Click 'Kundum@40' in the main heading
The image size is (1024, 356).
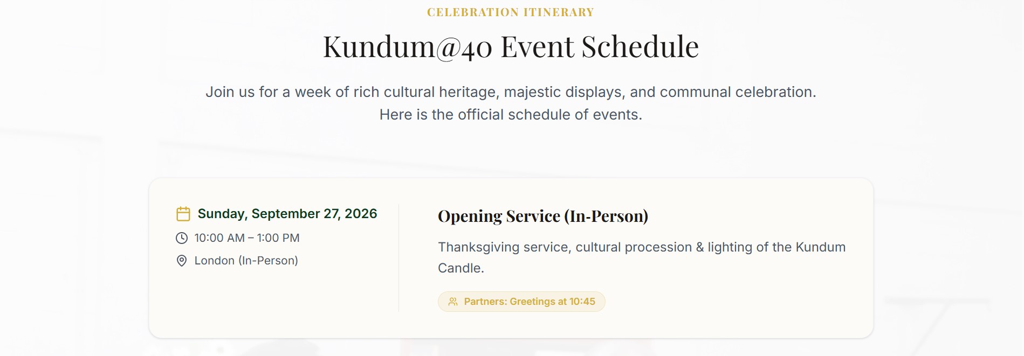(x=407, y=46)
